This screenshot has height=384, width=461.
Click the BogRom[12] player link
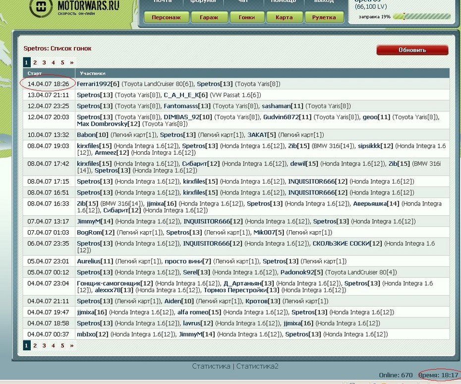[96, 233]
